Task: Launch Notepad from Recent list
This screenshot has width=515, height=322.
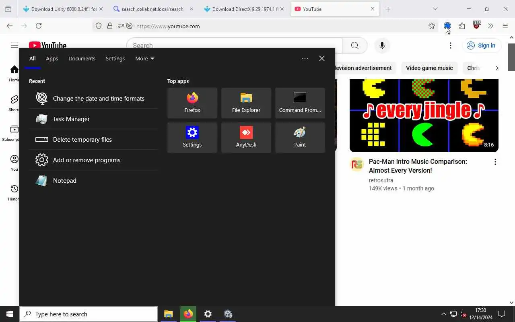Action: [x=93, y=180]
